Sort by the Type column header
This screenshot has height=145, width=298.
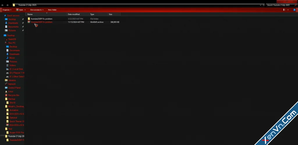pyautogui.click(x=98, y=14)
